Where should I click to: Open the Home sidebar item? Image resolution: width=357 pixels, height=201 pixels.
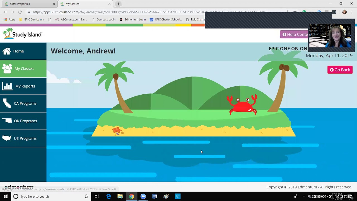[23, 51]
